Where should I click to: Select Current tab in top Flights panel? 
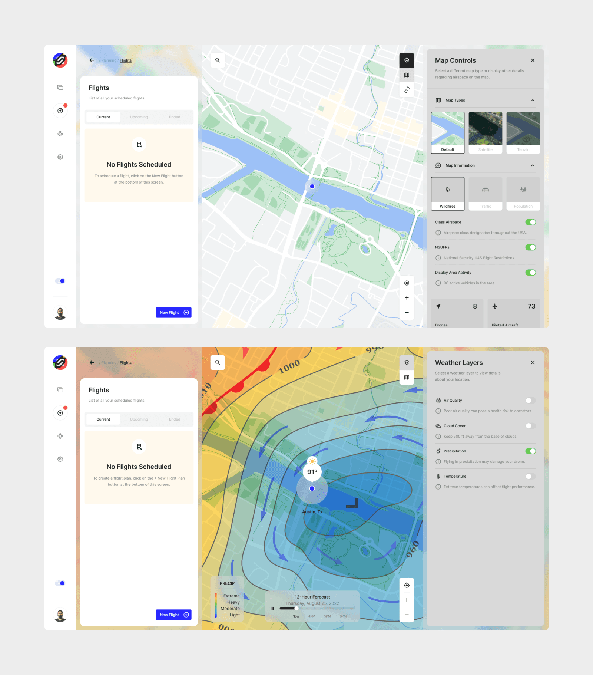coord(103,117)
